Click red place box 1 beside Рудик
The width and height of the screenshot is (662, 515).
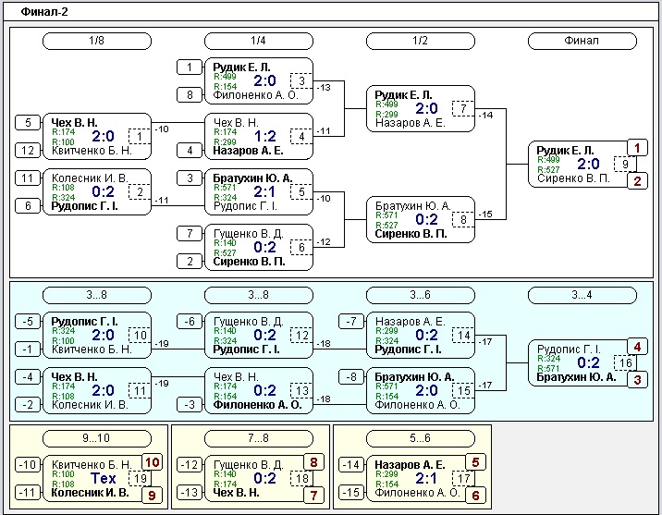pyautogui.click(x=637, y=148)
